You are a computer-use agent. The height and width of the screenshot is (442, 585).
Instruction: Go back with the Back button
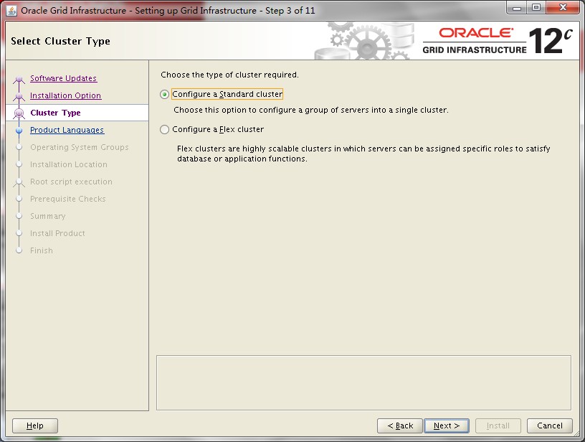[x=400, y=425]
